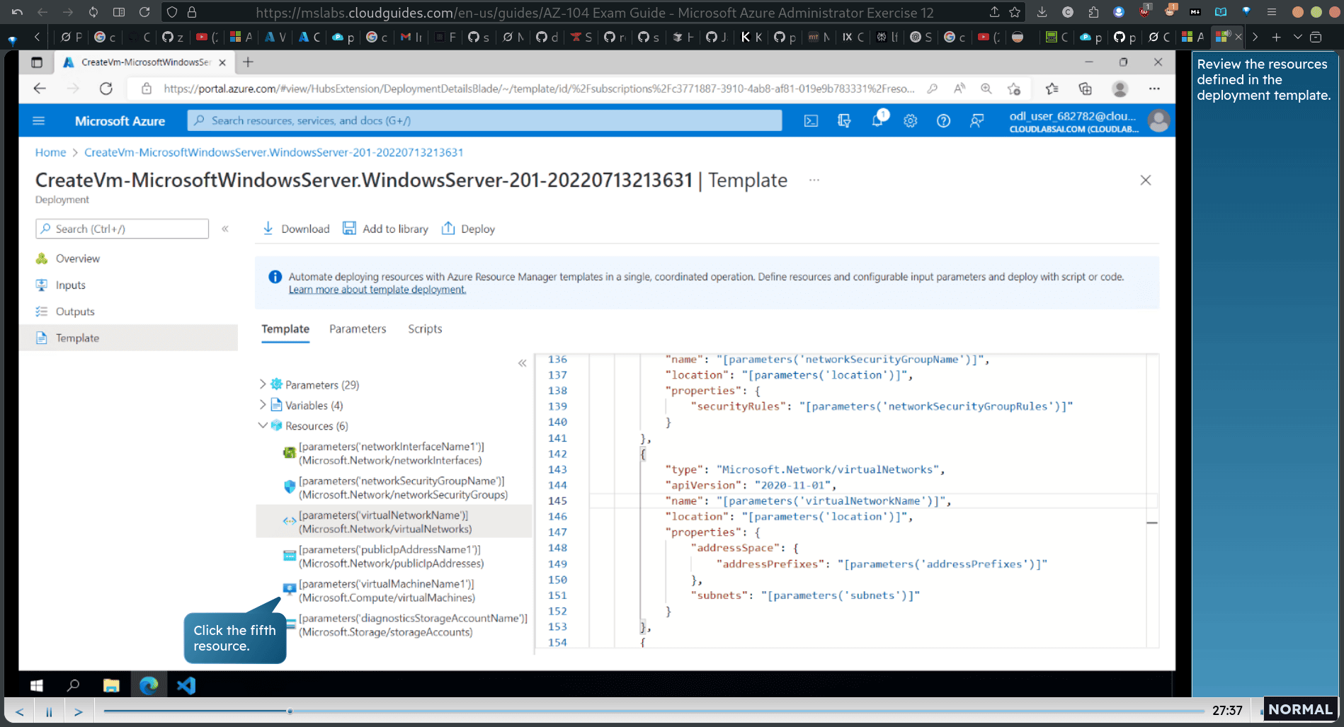Open Outputs in the deployment menu
Image resolution: width=1344 pixels, height=727 pixels.
coord(75,311)
